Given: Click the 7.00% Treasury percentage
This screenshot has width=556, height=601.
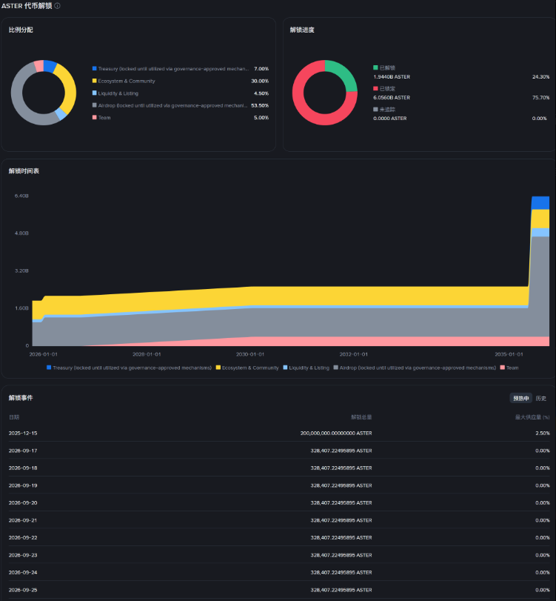Looking at the screenshot, I should [261, 69].
